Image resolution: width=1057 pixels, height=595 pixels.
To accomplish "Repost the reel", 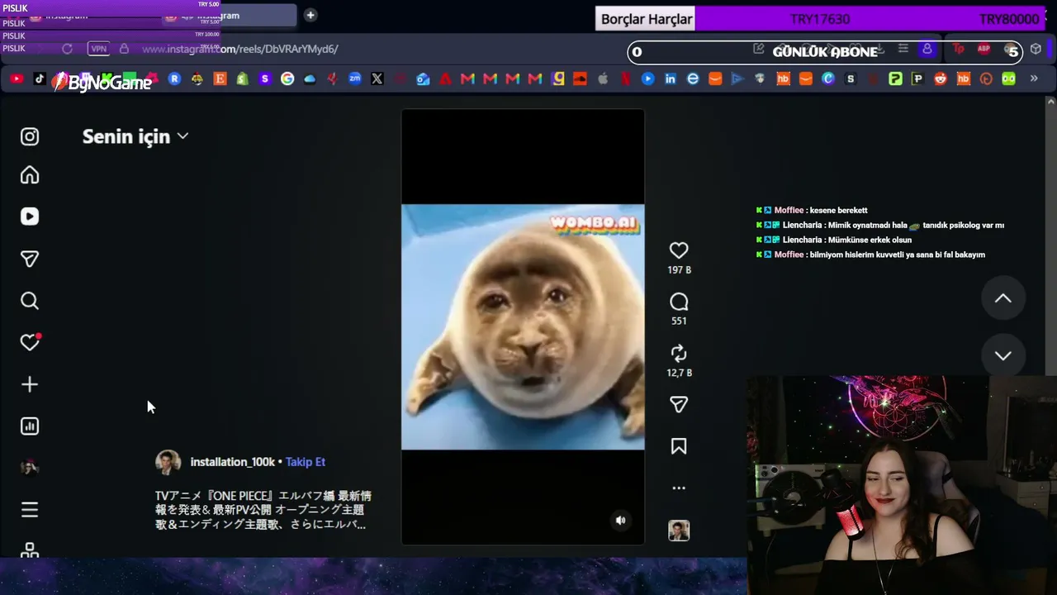I will (679, 354).
